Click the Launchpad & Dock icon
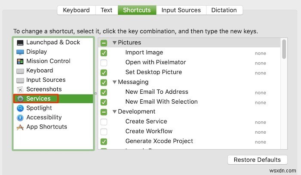The image size is (301, 175). pyautogui.click(x=20, y=43)
